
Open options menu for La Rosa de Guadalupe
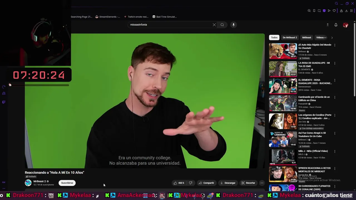335,63
